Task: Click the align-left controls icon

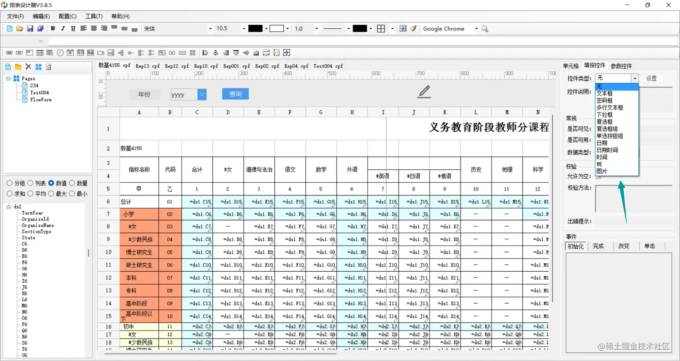Action: point(206,53)
